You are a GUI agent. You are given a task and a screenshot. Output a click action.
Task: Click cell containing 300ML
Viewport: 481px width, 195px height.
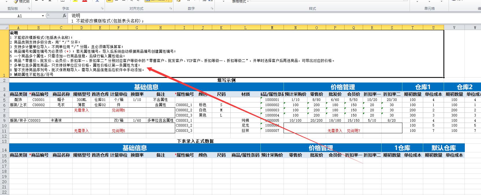82,100
